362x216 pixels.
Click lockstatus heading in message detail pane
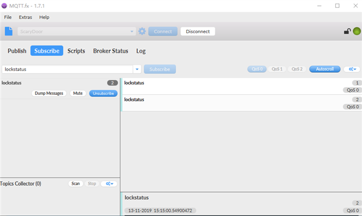click(x=137, y=197)
